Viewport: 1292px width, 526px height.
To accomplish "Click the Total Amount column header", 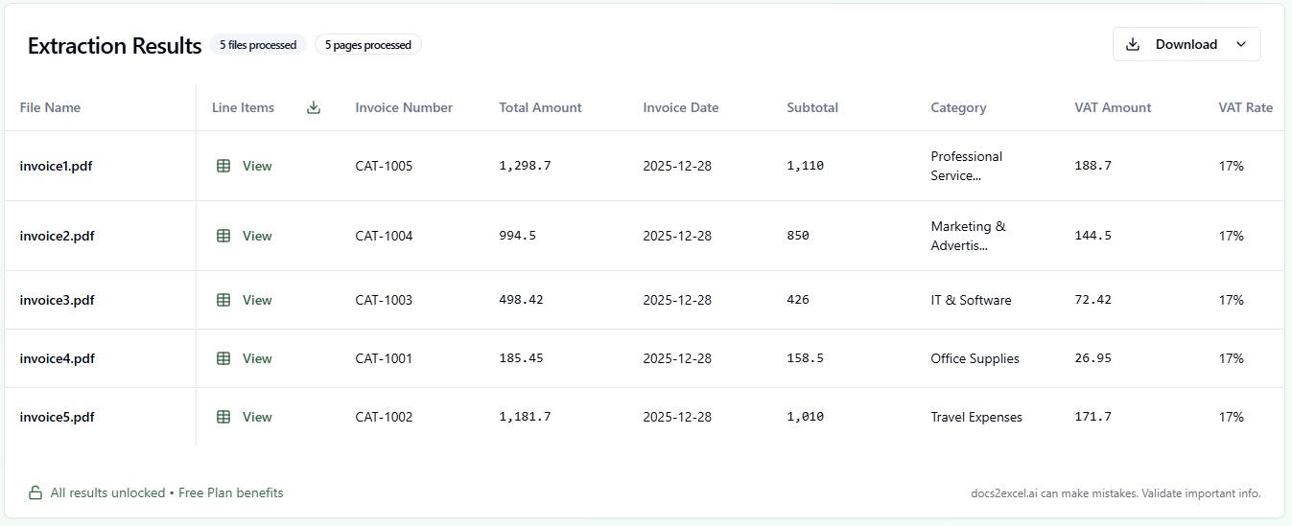I will (540, 107).
